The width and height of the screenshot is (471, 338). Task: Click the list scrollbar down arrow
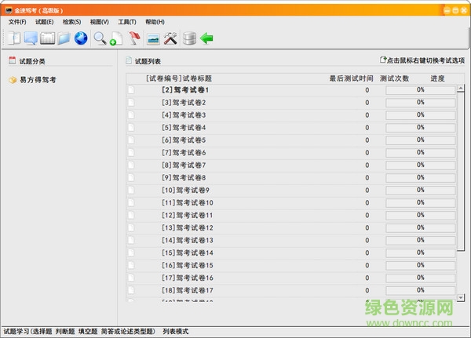(461, 297)
